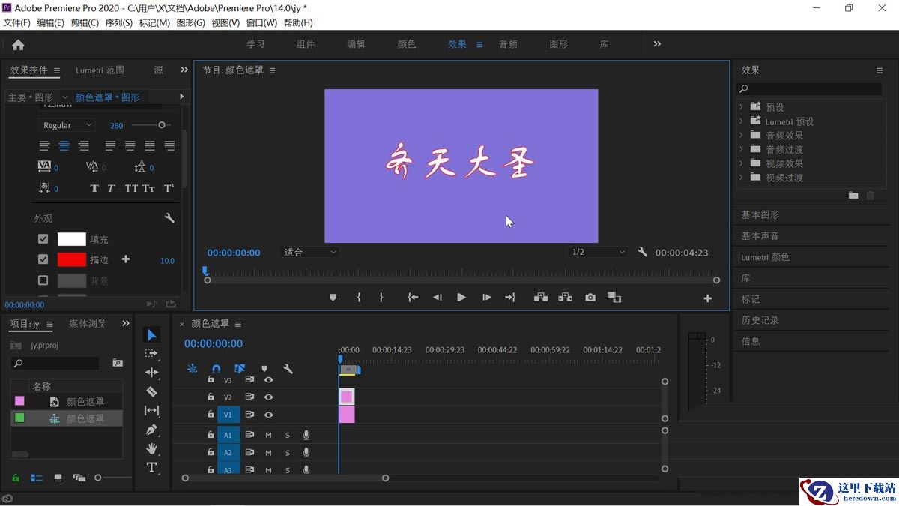Open the 文件(F) menu

click(x=17, y=23)
